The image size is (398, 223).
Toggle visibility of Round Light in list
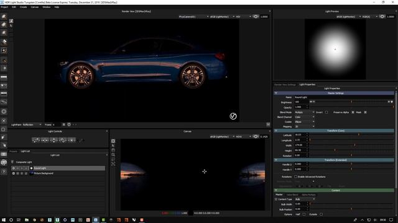(14, 168)
